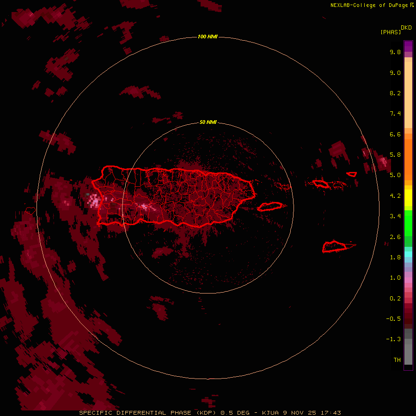Click the 1.0 scale label

tap(395, 278)
